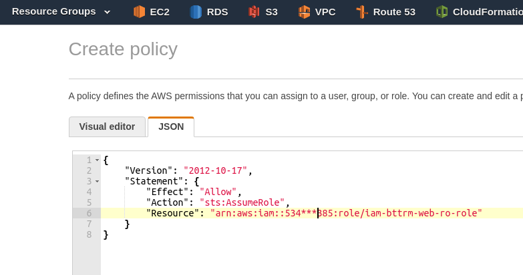The width and height of the screenshot is (523, 275).
Task: Open the EC2 shortcut link
Action: click(x=160, y=12)
